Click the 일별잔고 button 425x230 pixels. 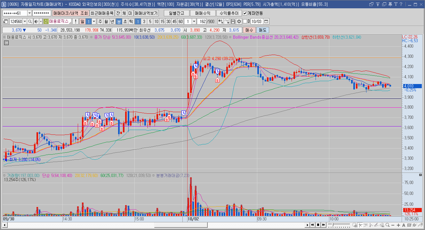(x=176, y=13)
